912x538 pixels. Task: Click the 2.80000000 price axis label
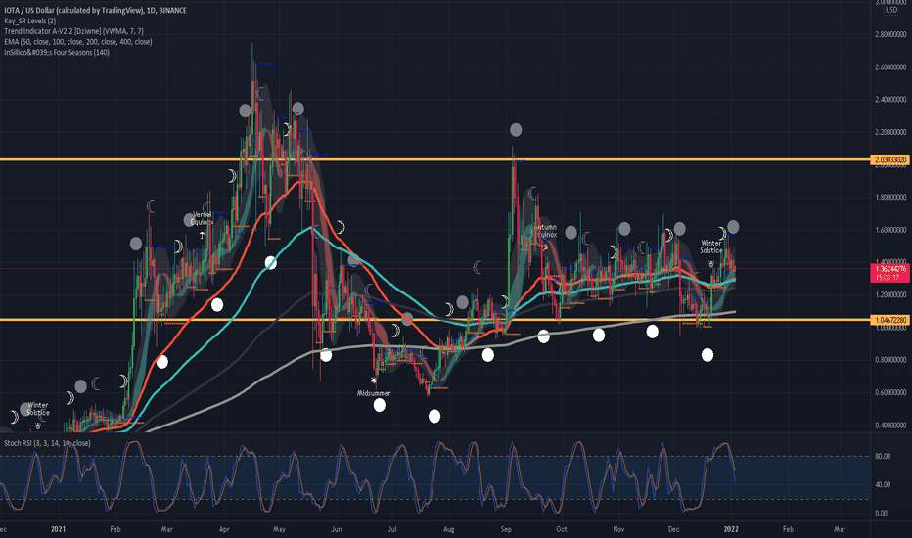pos(890,35)
